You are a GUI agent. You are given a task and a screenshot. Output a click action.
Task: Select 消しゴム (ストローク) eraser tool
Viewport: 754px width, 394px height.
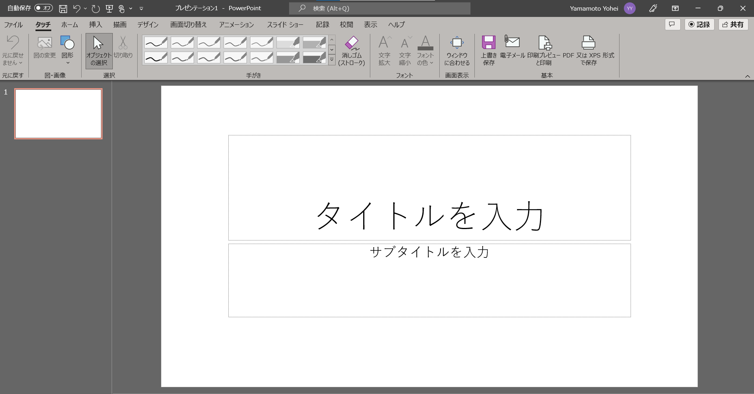coord(351,51)
